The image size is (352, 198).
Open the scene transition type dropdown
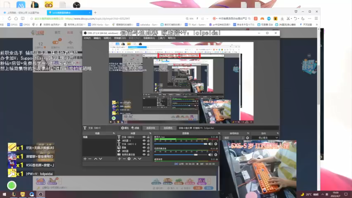[x=234, y=138]
